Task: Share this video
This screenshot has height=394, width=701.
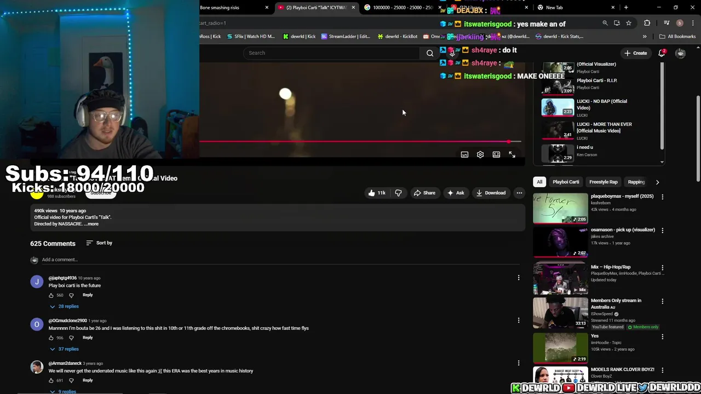Action: point(424,193)
